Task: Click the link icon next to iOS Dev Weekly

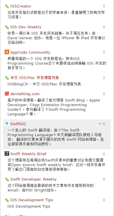Action: point(7,27)
